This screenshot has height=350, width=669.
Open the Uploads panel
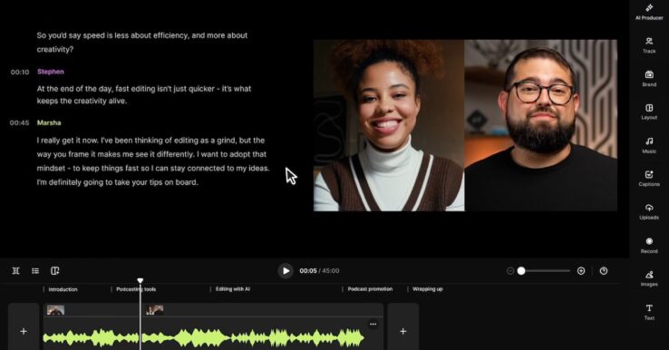(x=649, y=211)
